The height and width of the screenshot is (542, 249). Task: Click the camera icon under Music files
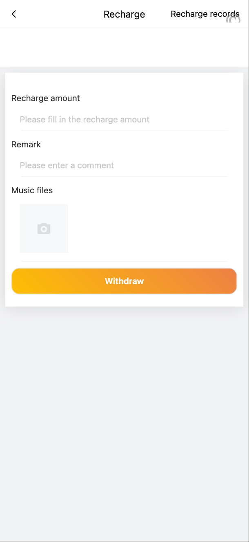(44, 228)
